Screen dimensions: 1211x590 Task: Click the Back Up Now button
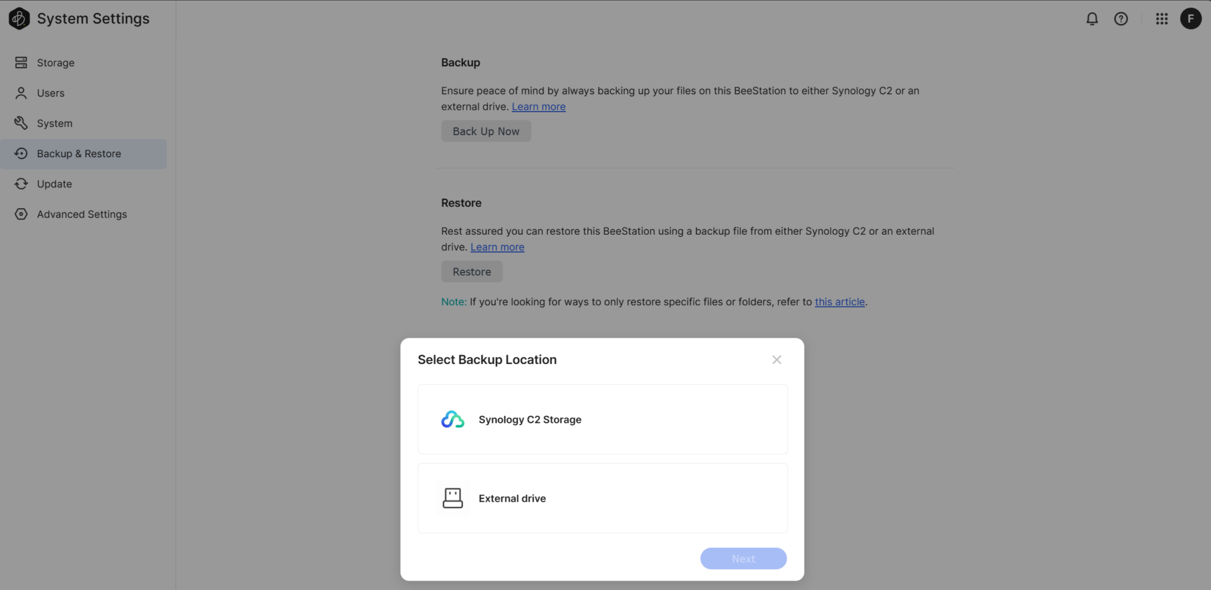[486, 131]
